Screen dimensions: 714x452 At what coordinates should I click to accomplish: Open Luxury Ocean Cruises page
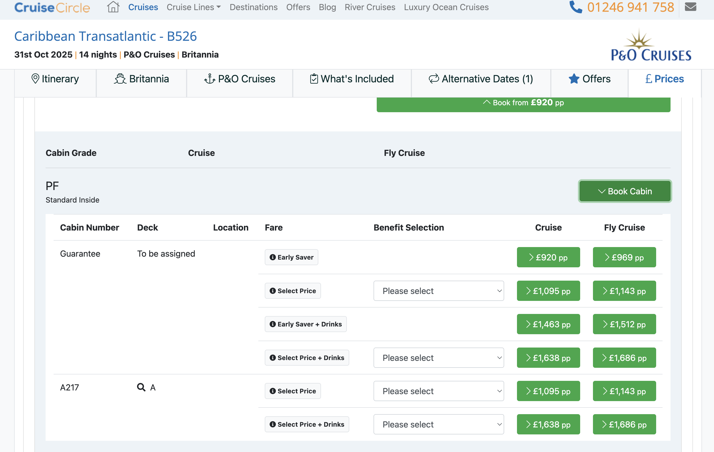446,7
